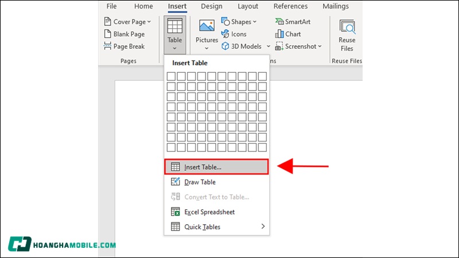459x258 pixels.
Task: Click the Screenshot camera icon
Action: pyautogui.click(x=279, y=46)
